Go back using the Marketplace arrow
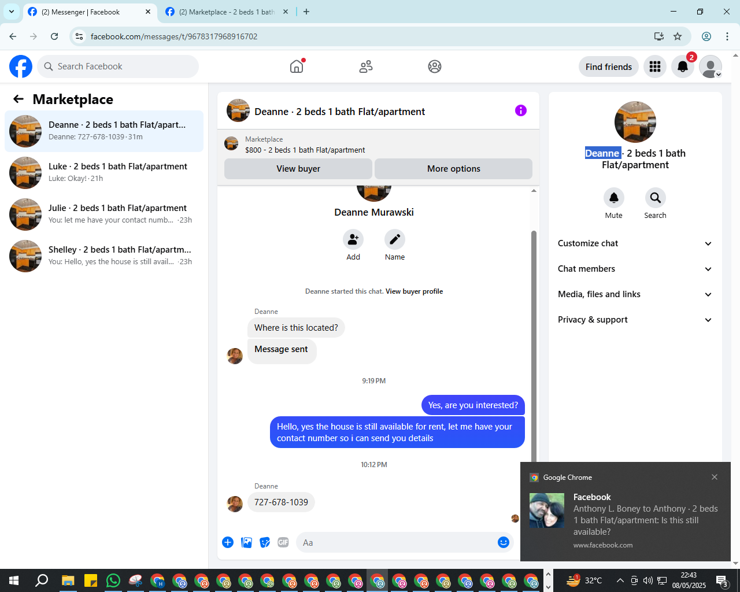740x592 pixels. [18, 99]
